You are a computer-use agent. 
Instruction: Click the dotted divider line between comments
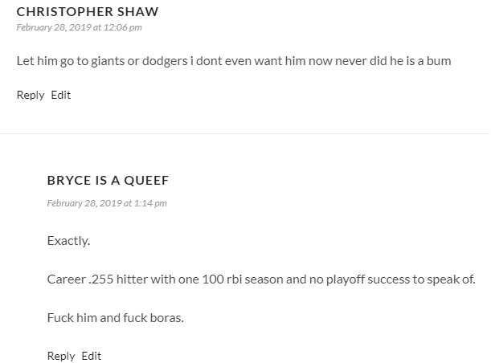(245, 133)
